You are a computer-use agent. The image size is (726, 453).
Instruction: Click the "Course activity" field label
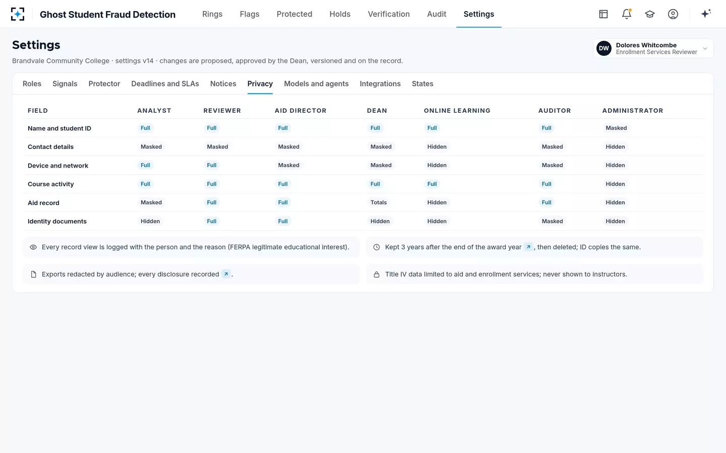(x=51, y=184)
